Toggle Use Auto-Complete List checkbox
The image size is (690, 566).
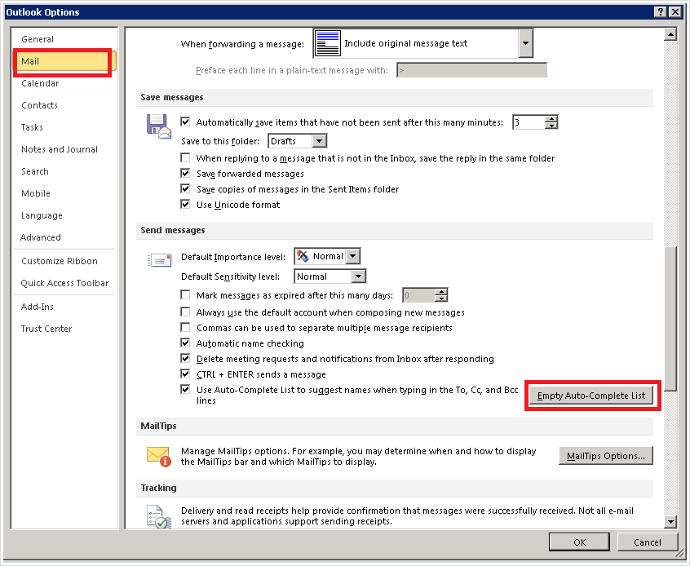point(185,390)
